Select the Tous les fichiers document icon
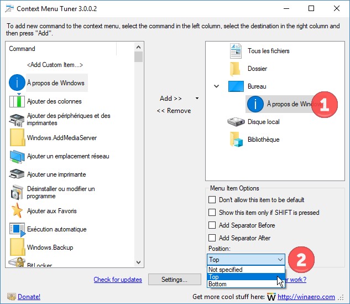Viewport: 350px width, 304px height. [236, 51]
